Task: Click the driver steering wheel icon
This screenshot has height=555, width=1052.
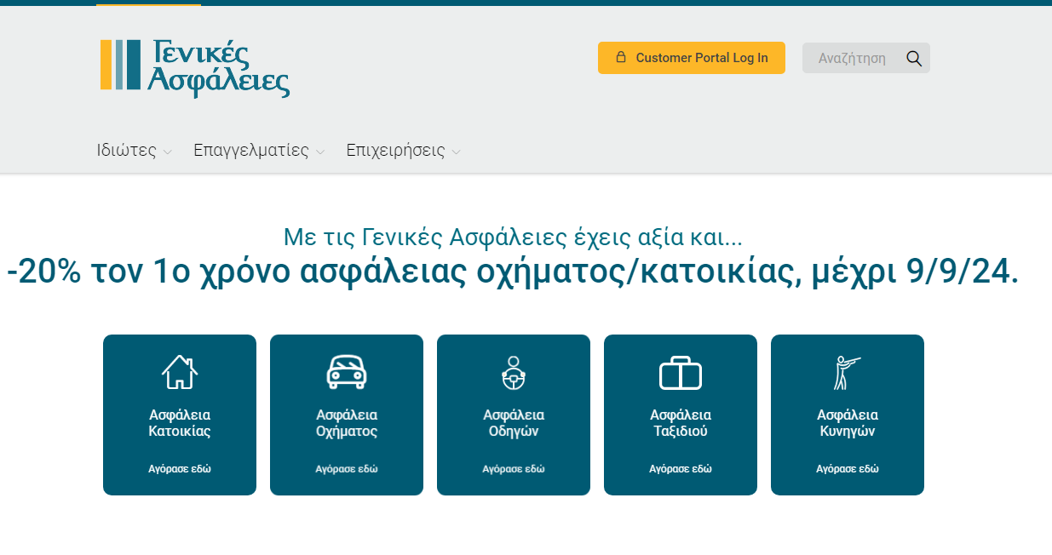Action: coord(514,372)
